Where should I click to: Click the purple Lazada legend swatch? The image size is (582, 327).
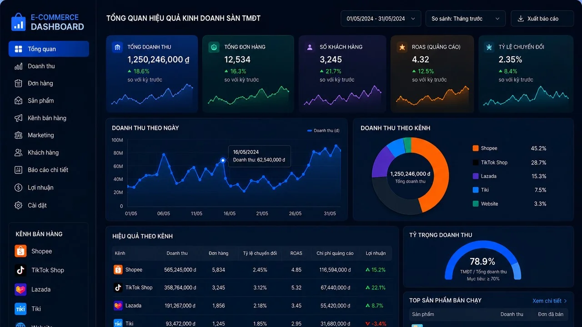point(476,176)
